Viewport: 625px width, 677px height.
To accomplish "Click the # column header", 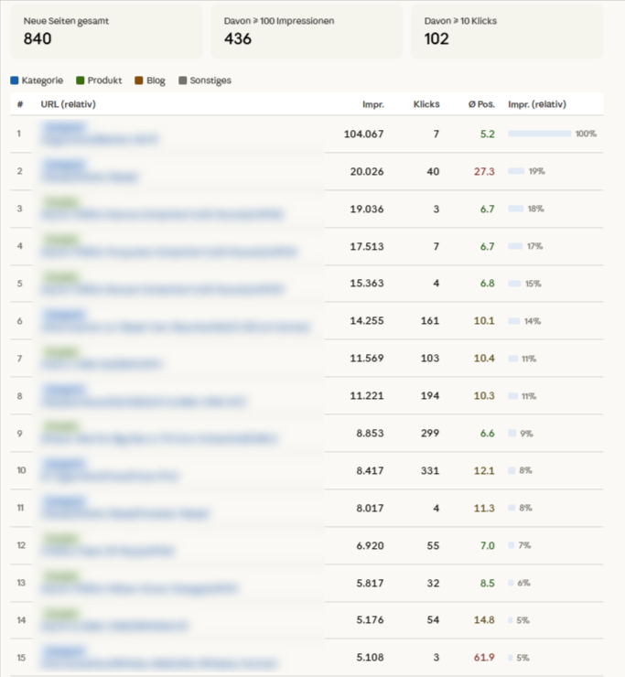I will coord(20,104).
